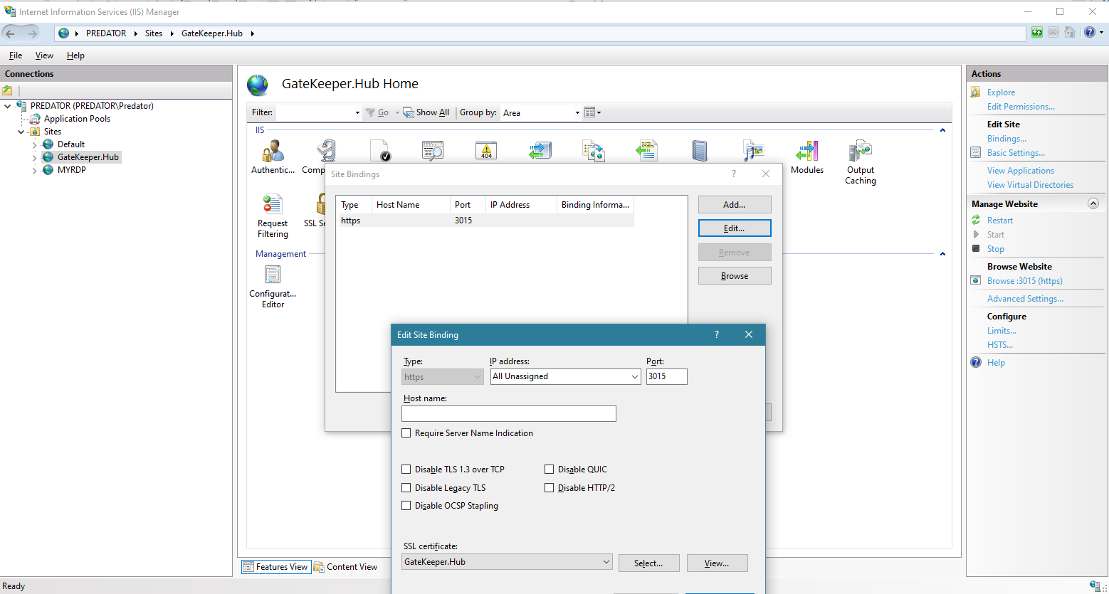Click the Host name text field
1109x594 pixels.
coord(508,413)
